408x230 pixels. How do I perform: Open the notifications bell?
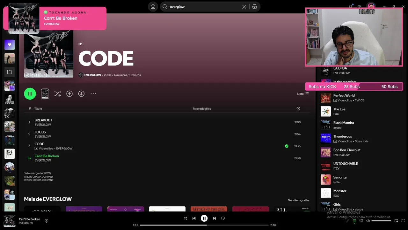(x=351, y=6)
